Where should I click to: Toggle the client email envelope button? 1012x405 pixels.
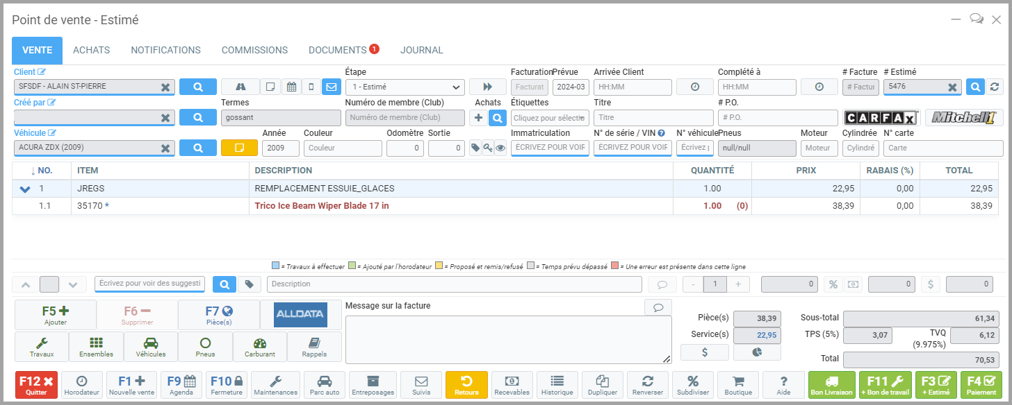[331, 87]
